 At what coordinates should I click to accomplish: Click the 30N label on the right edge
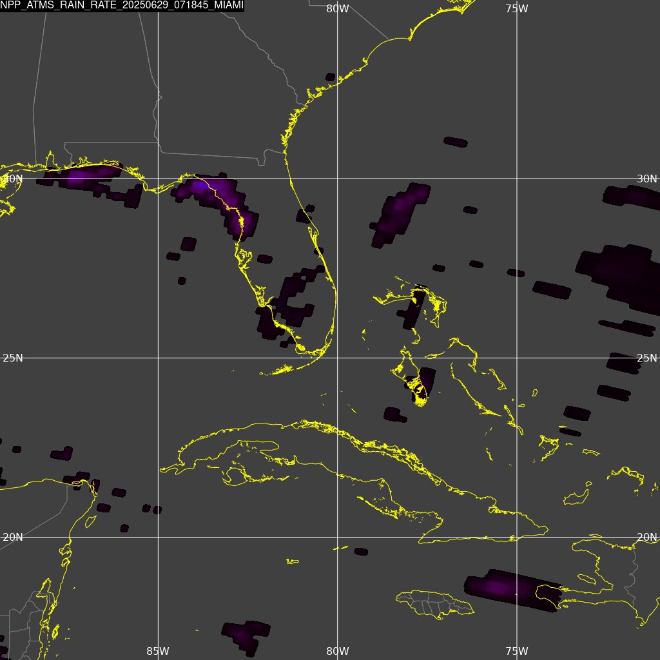646,179
